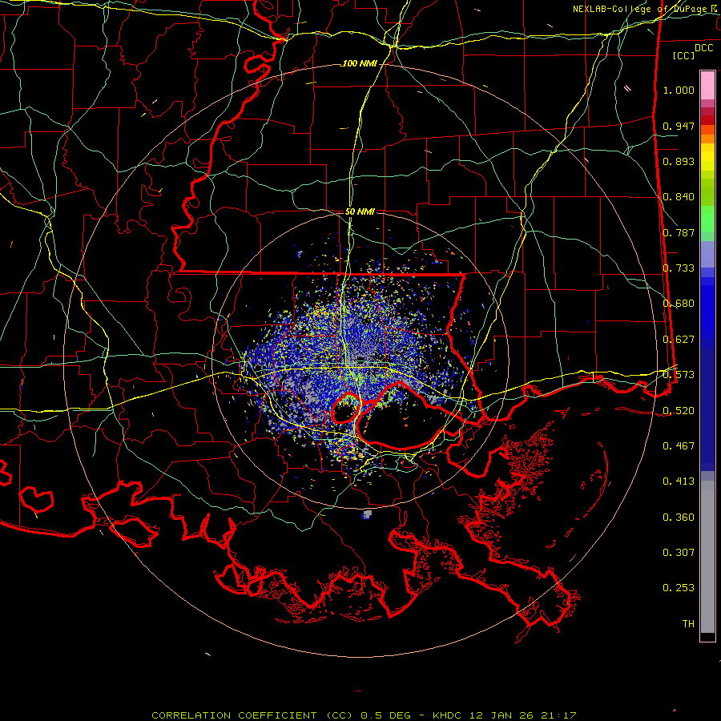
Task: Select the 0.520 scale value
Action: click(x=679, y=410)
